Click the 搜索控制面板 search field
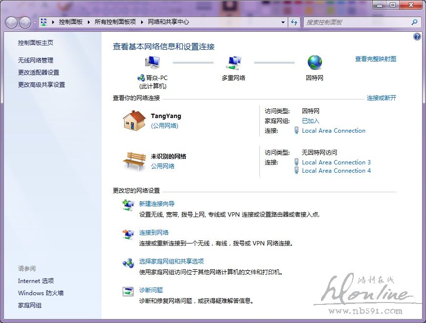Viewport: 426px width, 323px height. [x=357, y=22]
